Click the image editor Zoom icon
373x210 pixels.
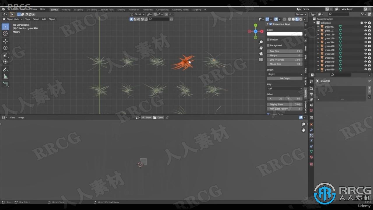(x=303, y=124)
